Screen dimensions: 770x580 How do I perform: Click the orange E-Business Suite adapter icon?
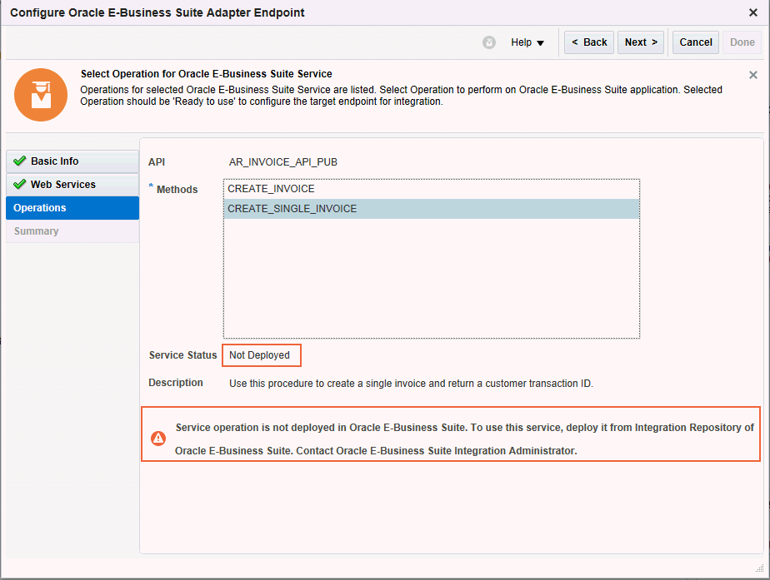pyautogui.click(x=41, y=95)
